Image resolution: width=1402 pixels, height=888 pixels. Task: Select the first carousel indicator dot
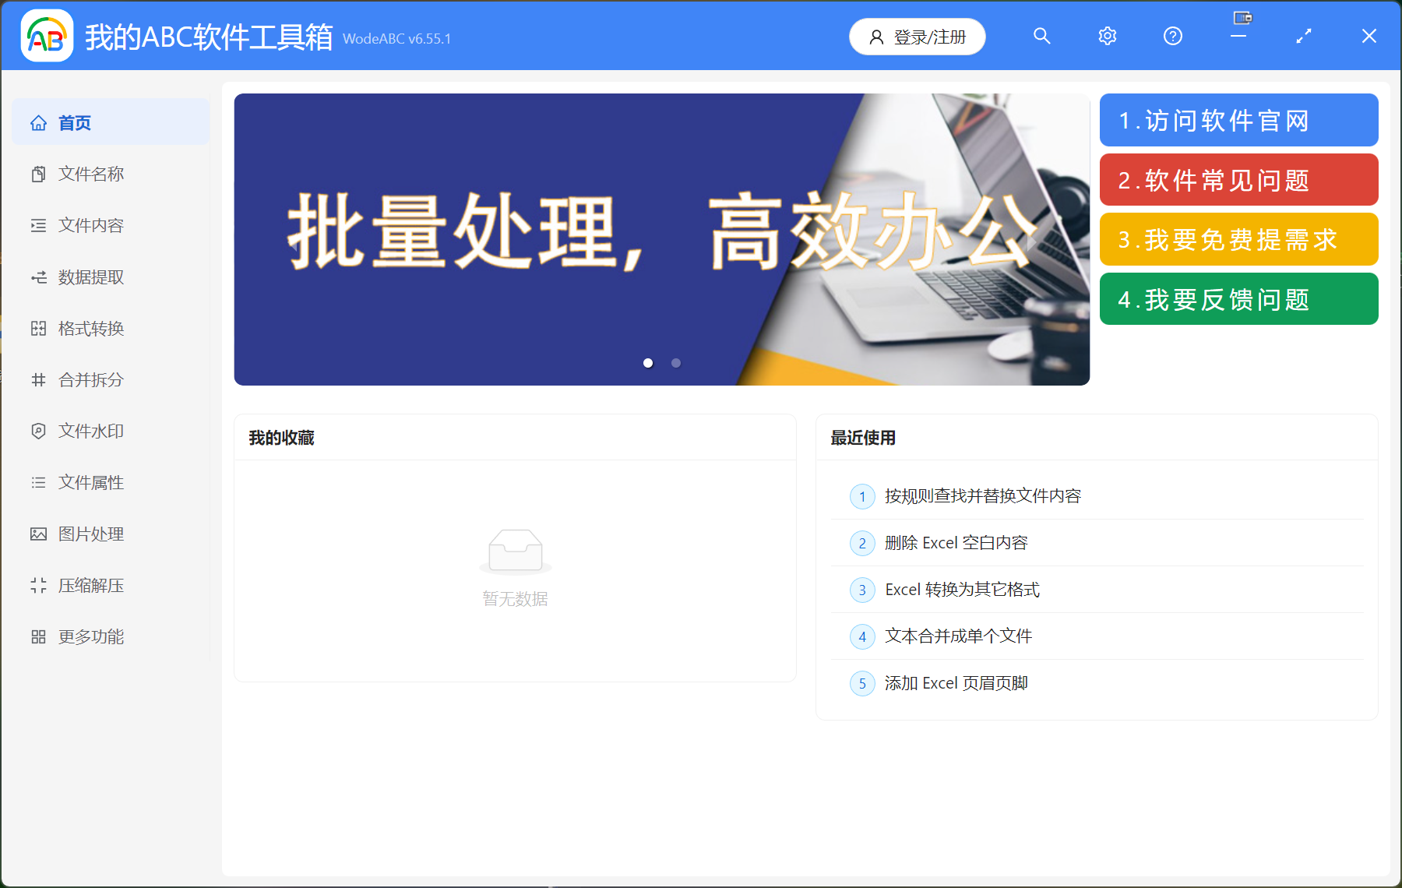click(x=647, y=362)
